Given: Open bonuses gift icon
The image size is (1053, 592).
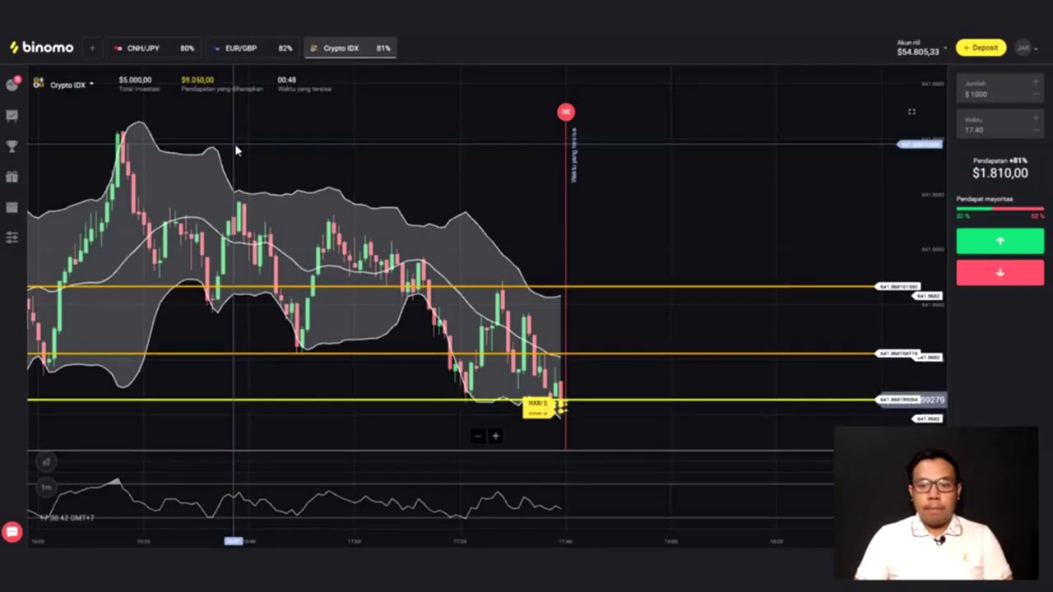Looking at the screenshot, I should (x=12, y=177).
